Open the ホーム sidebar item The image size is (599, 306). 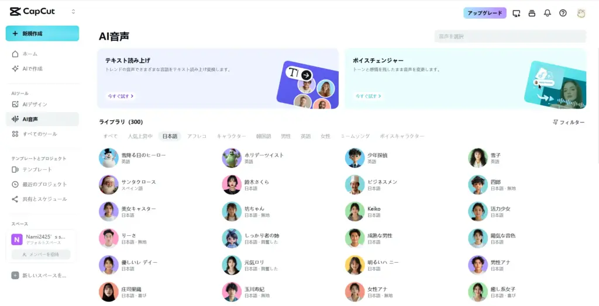pyautogui.click(x=30, y=54)
